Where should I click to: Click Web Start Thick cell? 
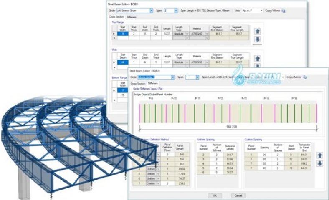(x=134, y=62)
